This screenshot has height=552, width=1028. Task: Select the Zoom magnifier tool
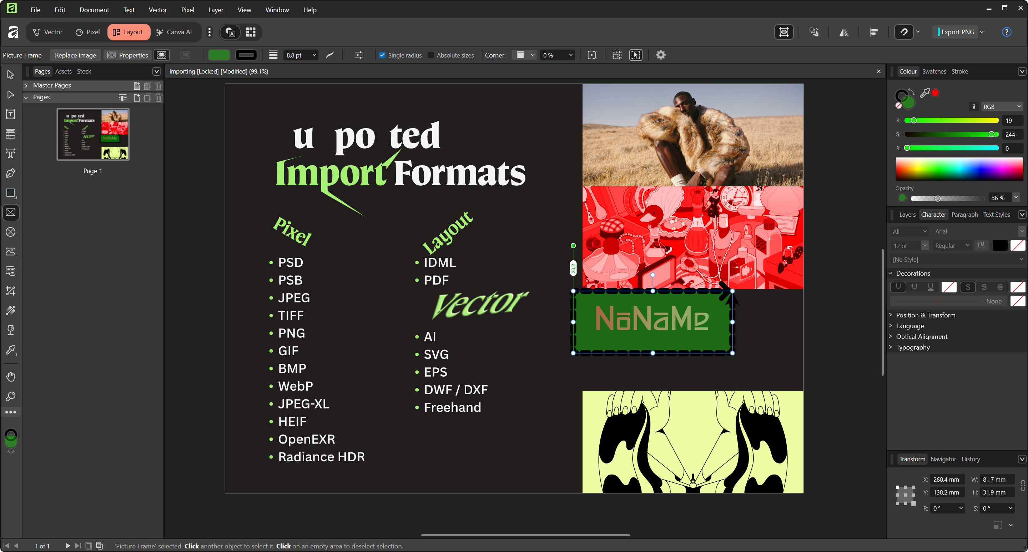[11, 396]
